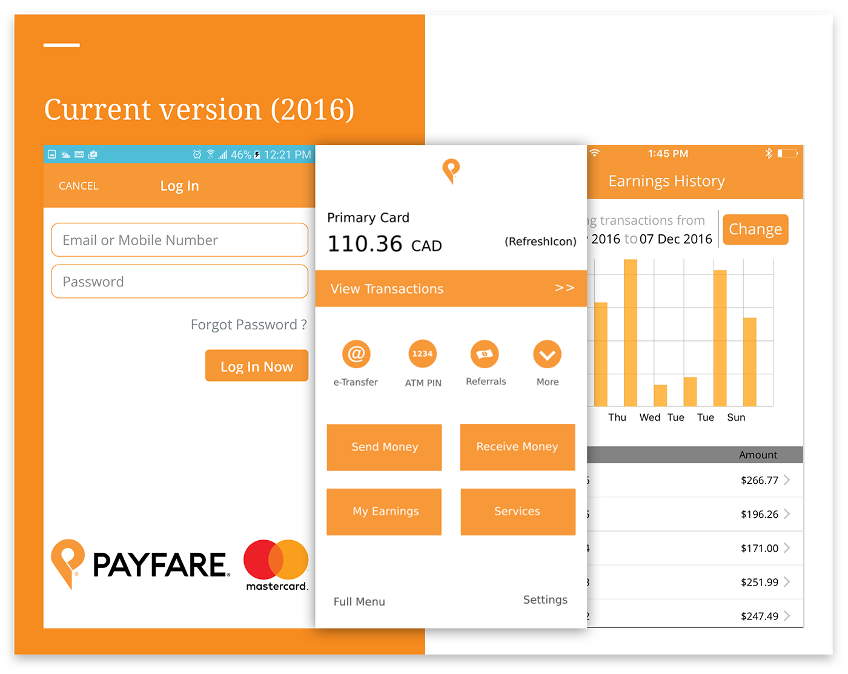This screenshot has width=848, height=674.
Task: Open the Referrals cash icon
Action: coord(485,354)
